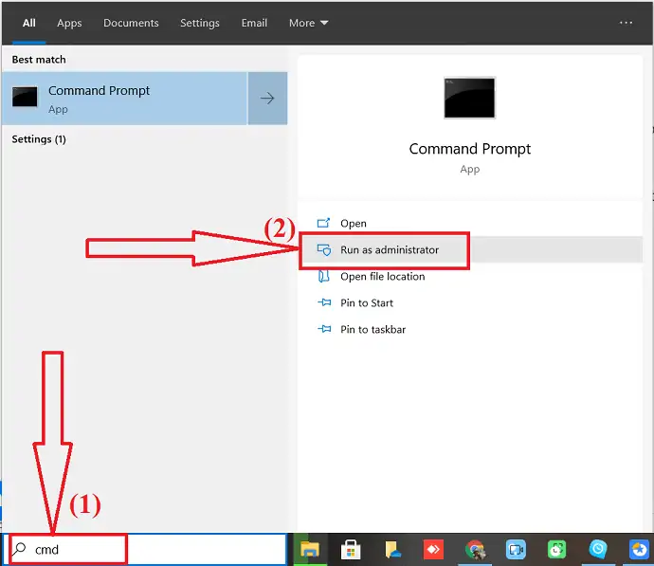Click the magnifier icon in search box
The width and height of the screenshot is (654, 566).
[x=19, y=549]
